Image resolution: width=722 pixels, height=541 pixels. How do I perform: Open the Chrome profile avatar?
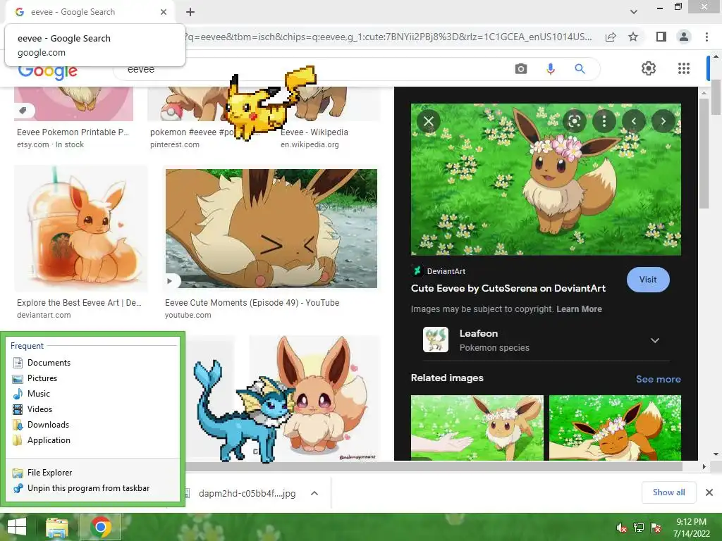(x=684, y=37)
